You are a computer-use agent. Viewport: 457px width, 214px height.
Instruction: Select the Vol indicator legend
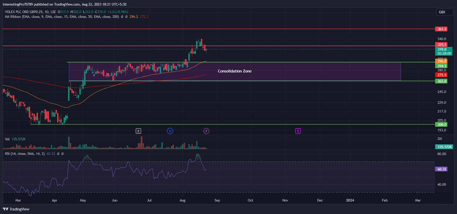15,139
